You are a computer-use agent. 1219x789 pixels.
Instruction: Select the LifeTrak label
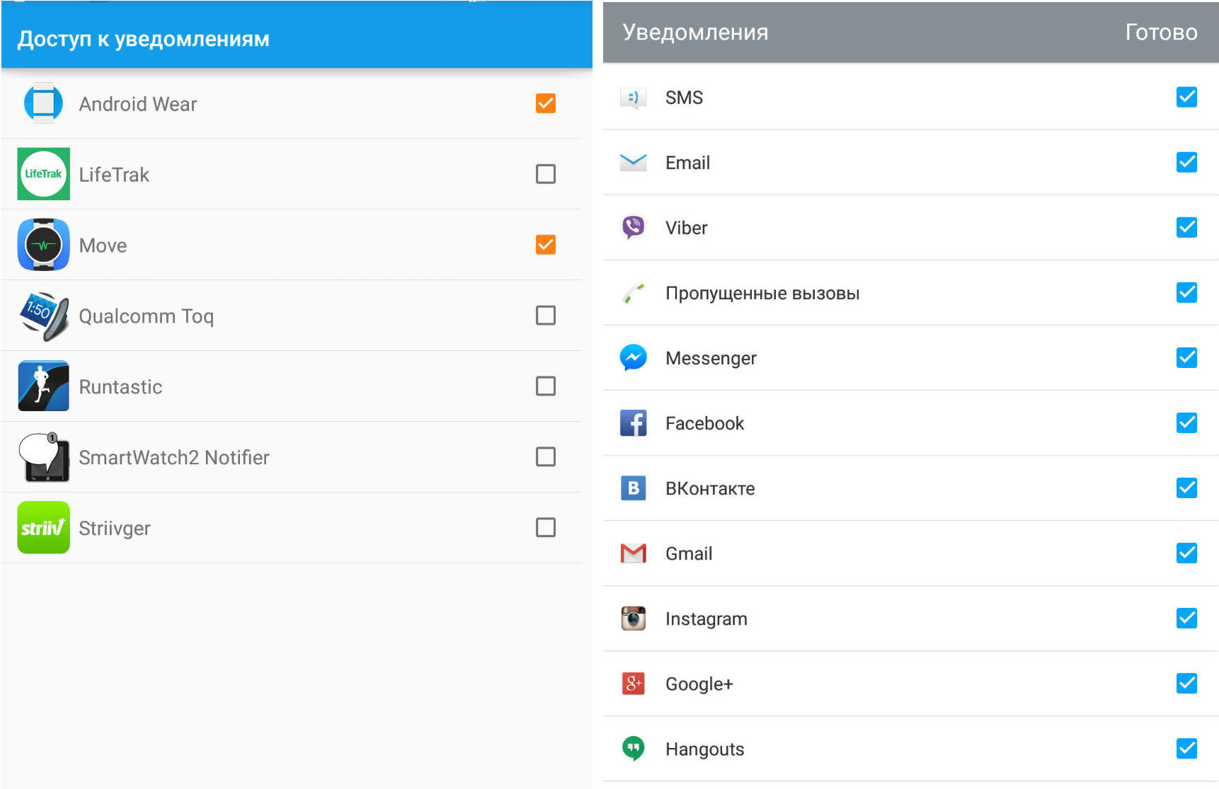[114, 175]
